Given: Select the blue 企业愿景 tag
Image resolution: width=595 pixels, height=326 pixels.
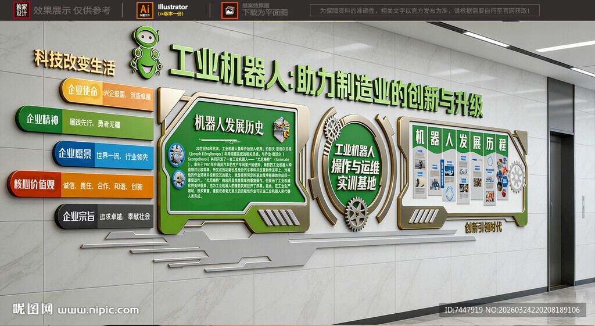Looking at the screenshot, I should [x=74, y=153].
